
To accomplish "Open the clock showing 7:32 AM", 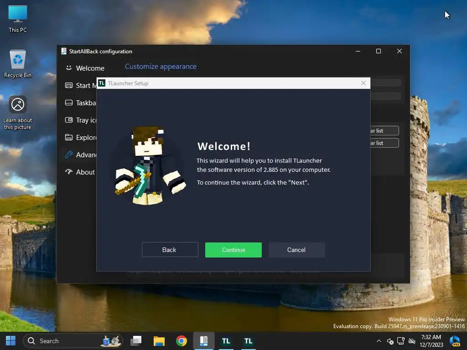I will 431,341.
